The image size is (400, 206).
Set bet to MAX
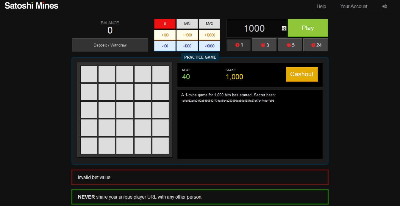click(209, 24)
